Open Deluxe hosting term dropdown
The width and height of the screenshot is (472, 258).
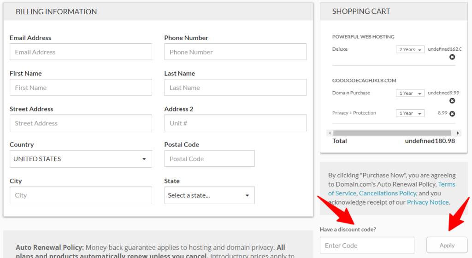410,50
